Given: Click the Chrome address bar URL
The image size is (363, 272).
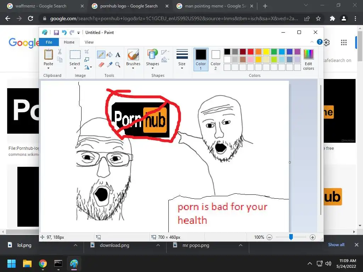Looking at the screenshot, I should (x=174, y=18).
